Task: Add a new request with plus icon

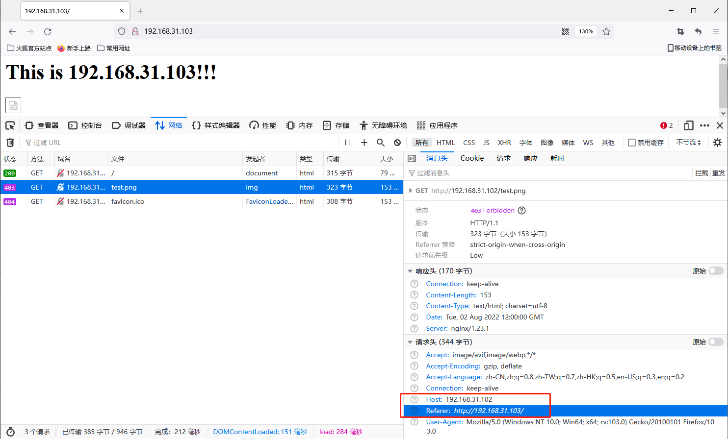Action: click(x=363, y=142)
